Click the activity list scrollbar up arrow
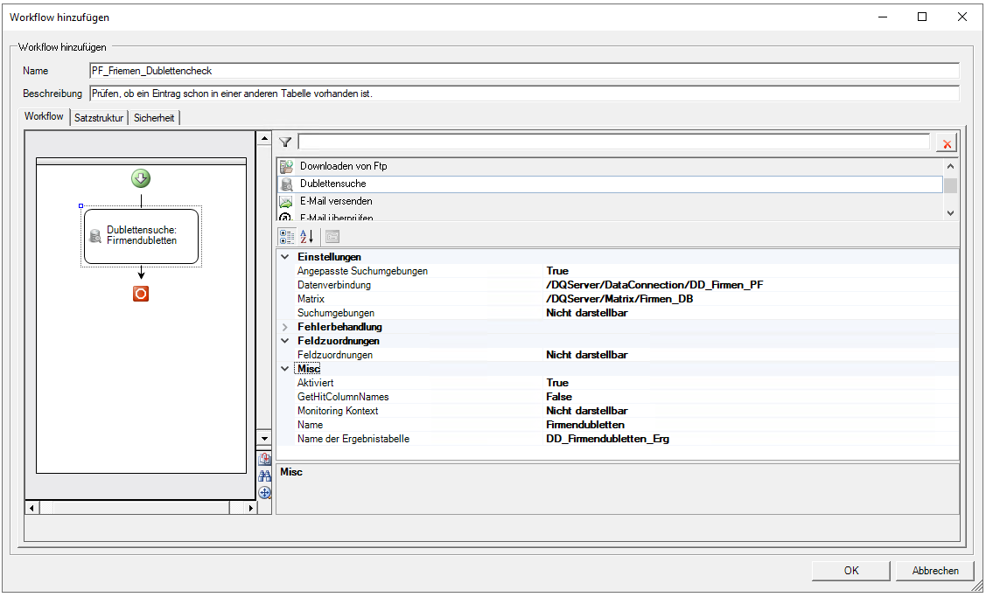This screenshot has width=986, height=597. tap(950, 167)
